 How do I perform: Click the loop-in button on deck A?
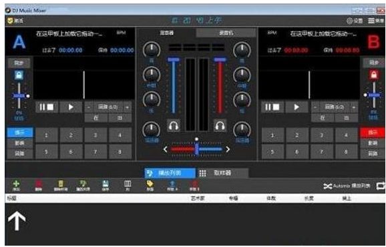coord(96,118)
